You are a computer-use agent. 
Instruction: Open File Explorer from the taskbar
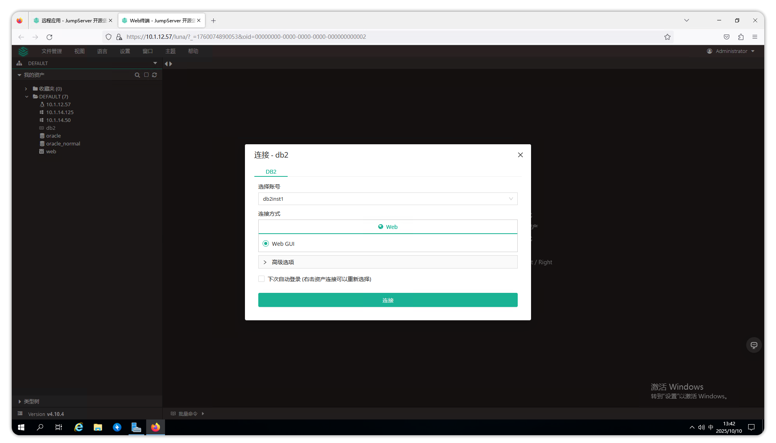98,427
